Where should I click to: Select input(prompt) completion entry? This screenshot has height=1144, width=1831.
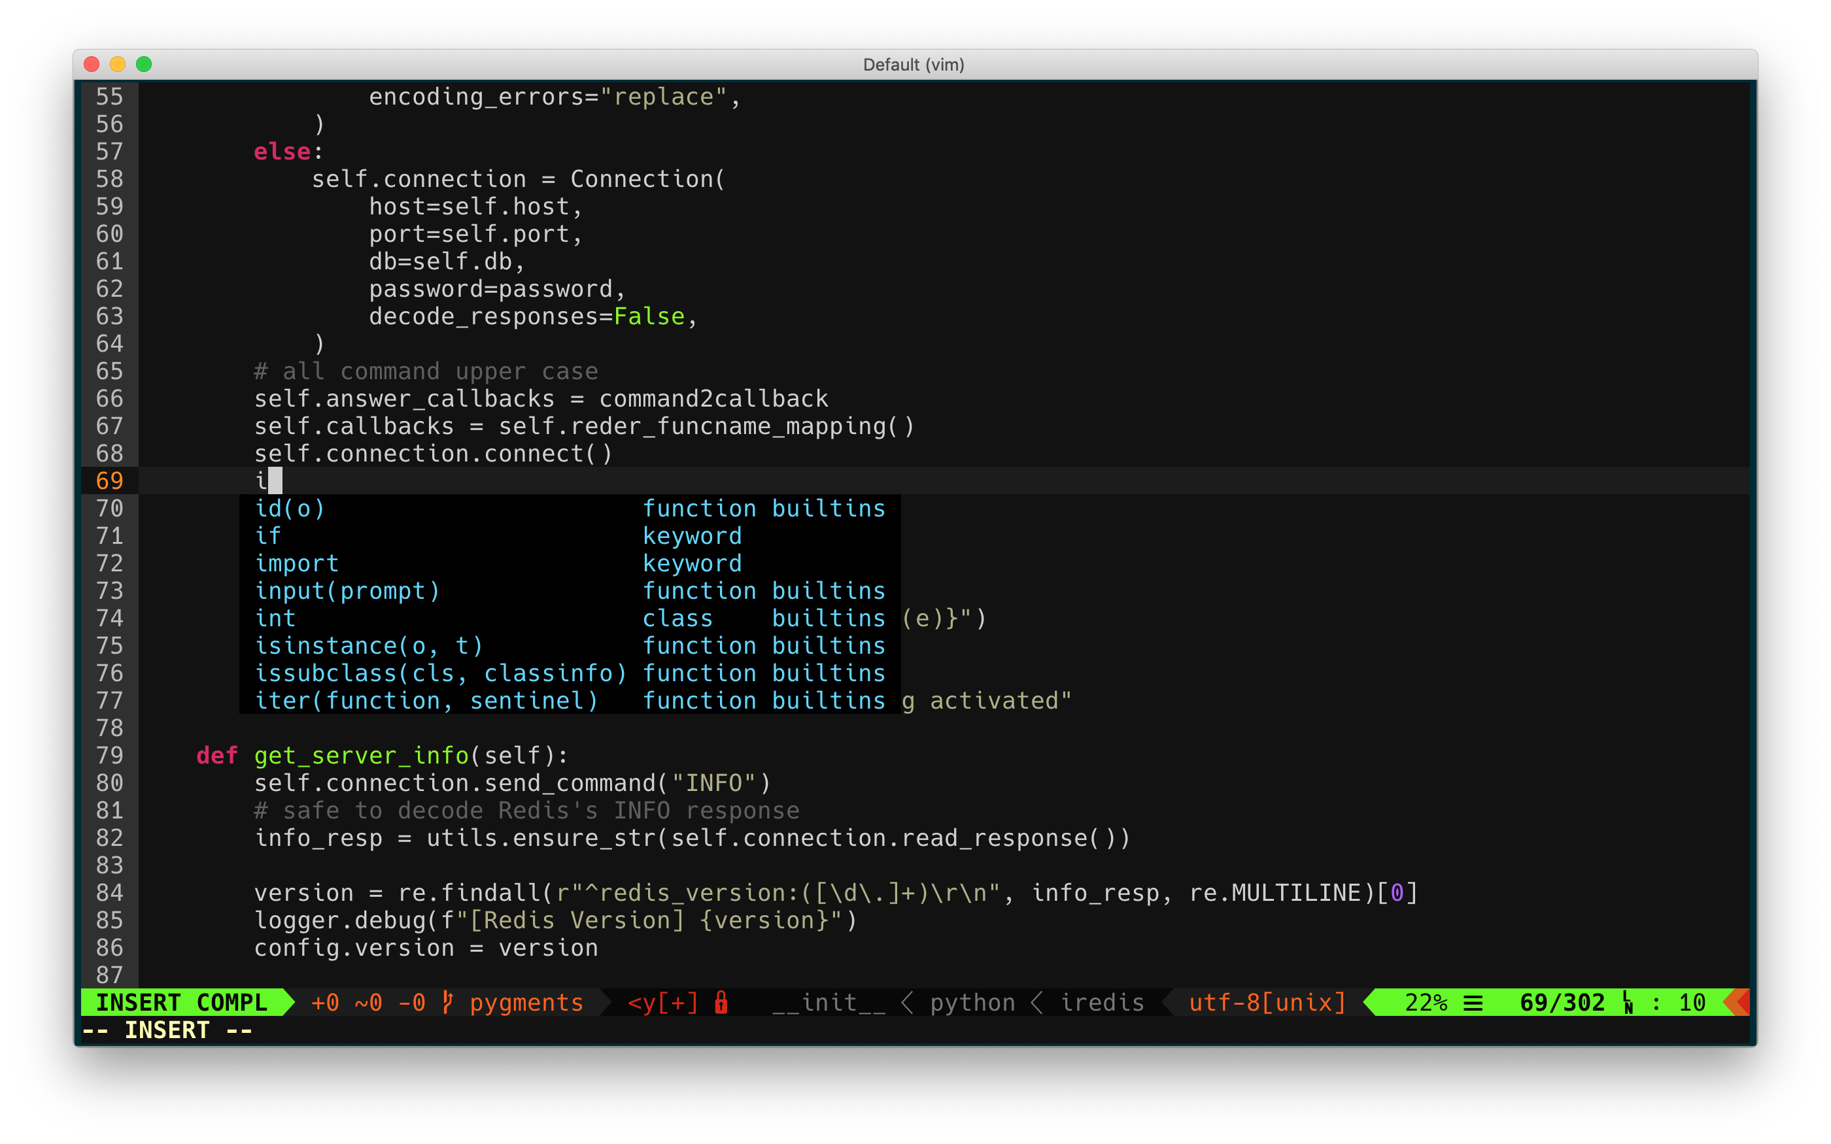[x=347, y=591]
